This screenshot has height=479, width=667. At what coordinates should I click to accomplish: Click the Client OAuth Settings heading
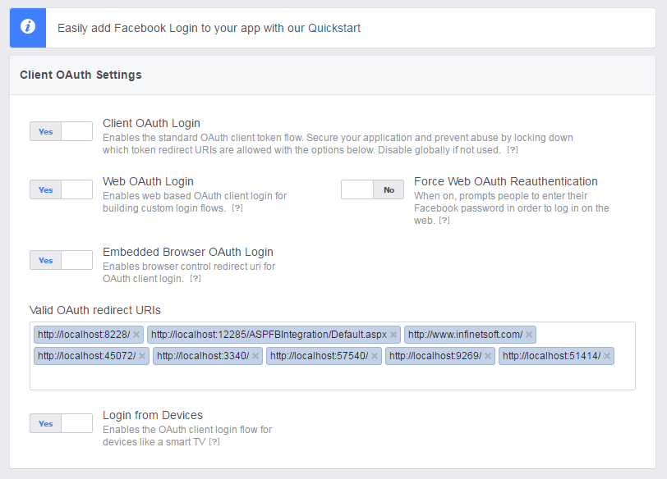(x=80, y=75)
